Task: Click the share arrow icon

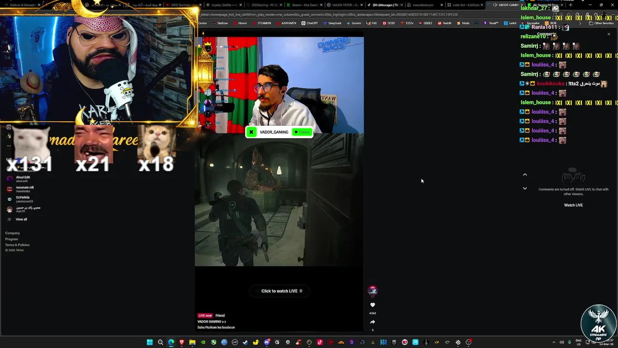Action: coord(372,322)
